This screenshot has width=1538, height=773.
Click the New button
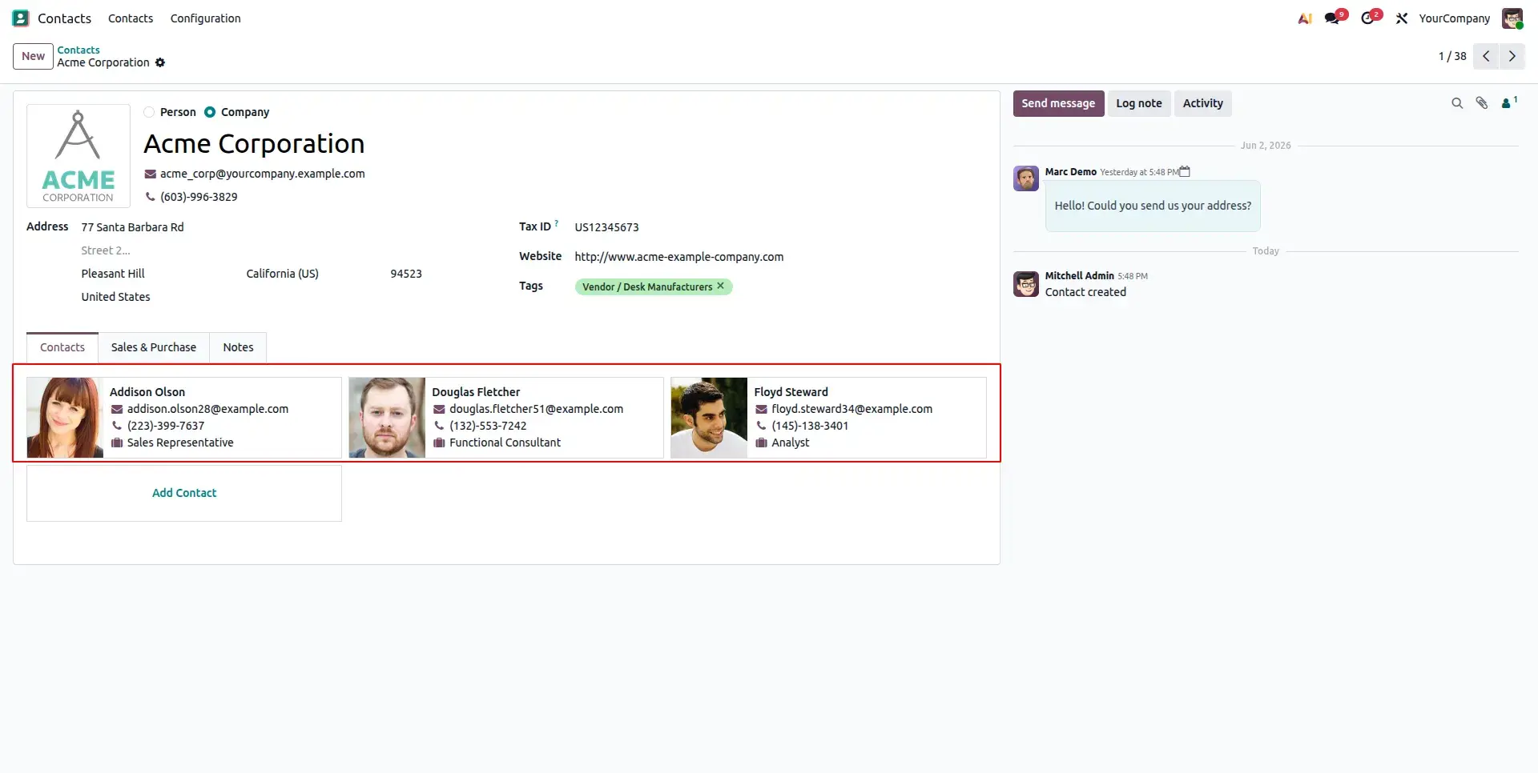click(33, 56)
